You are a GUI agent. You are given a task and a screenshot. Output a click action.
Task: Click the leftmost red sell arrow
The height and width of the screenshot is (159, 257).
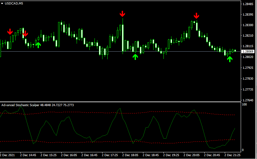[x=10, y=32]
